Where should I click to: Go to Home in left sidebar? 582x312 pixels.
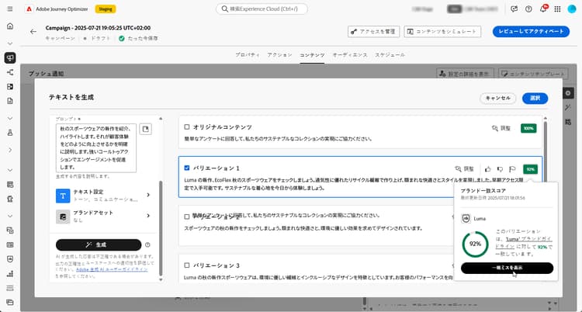pyautogui.click(x=10, y=26)
